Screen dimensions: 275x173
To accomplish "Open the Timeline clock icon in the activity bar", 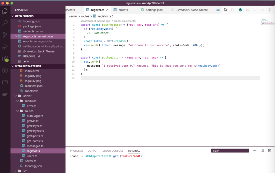I will coord(5,71).
